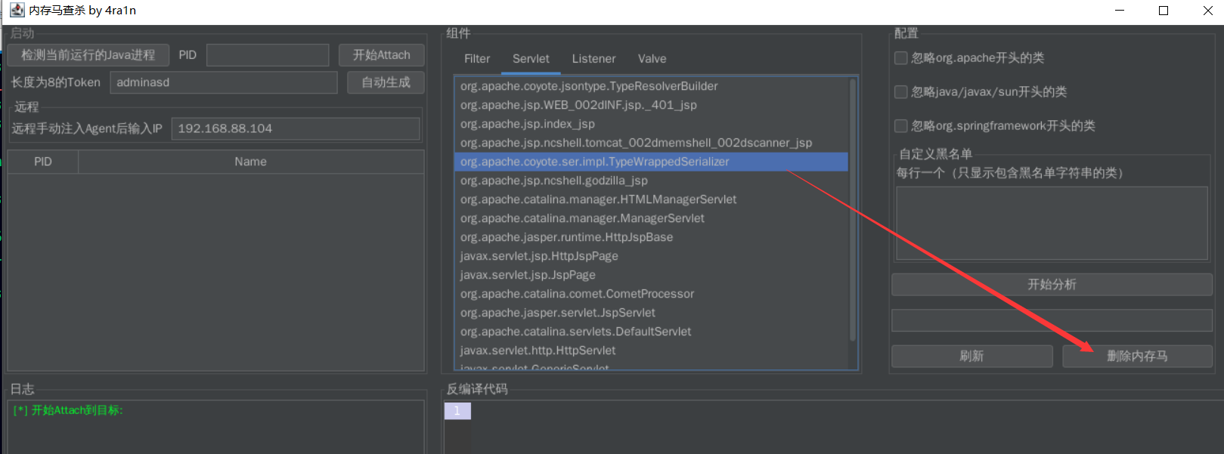
Task: Click the servlet list vertical scrollbar
Action: click(x=853, y=212)
